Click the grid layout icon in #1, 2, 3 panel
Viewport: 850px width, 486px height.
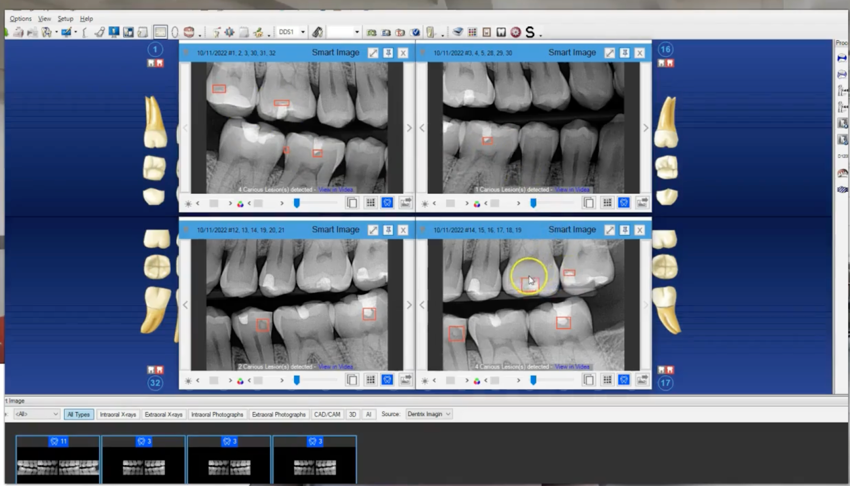pos(370,203)
